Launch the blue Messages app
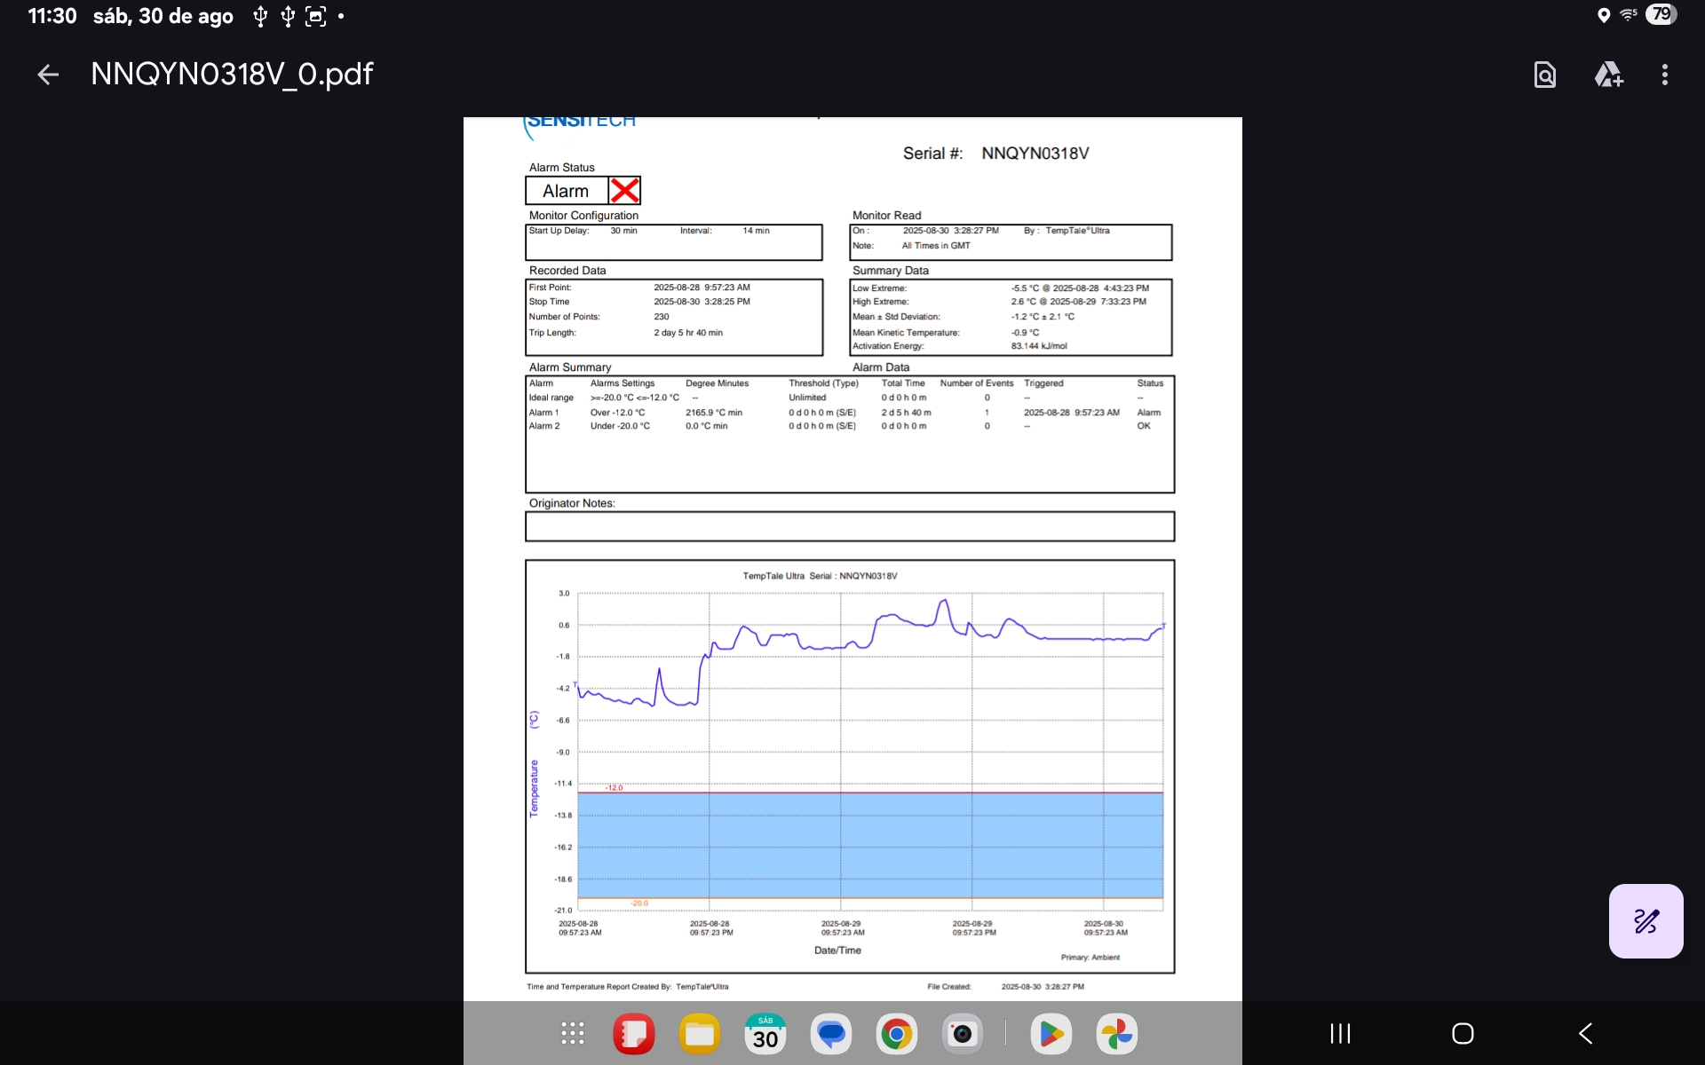 click(831, 1033)
